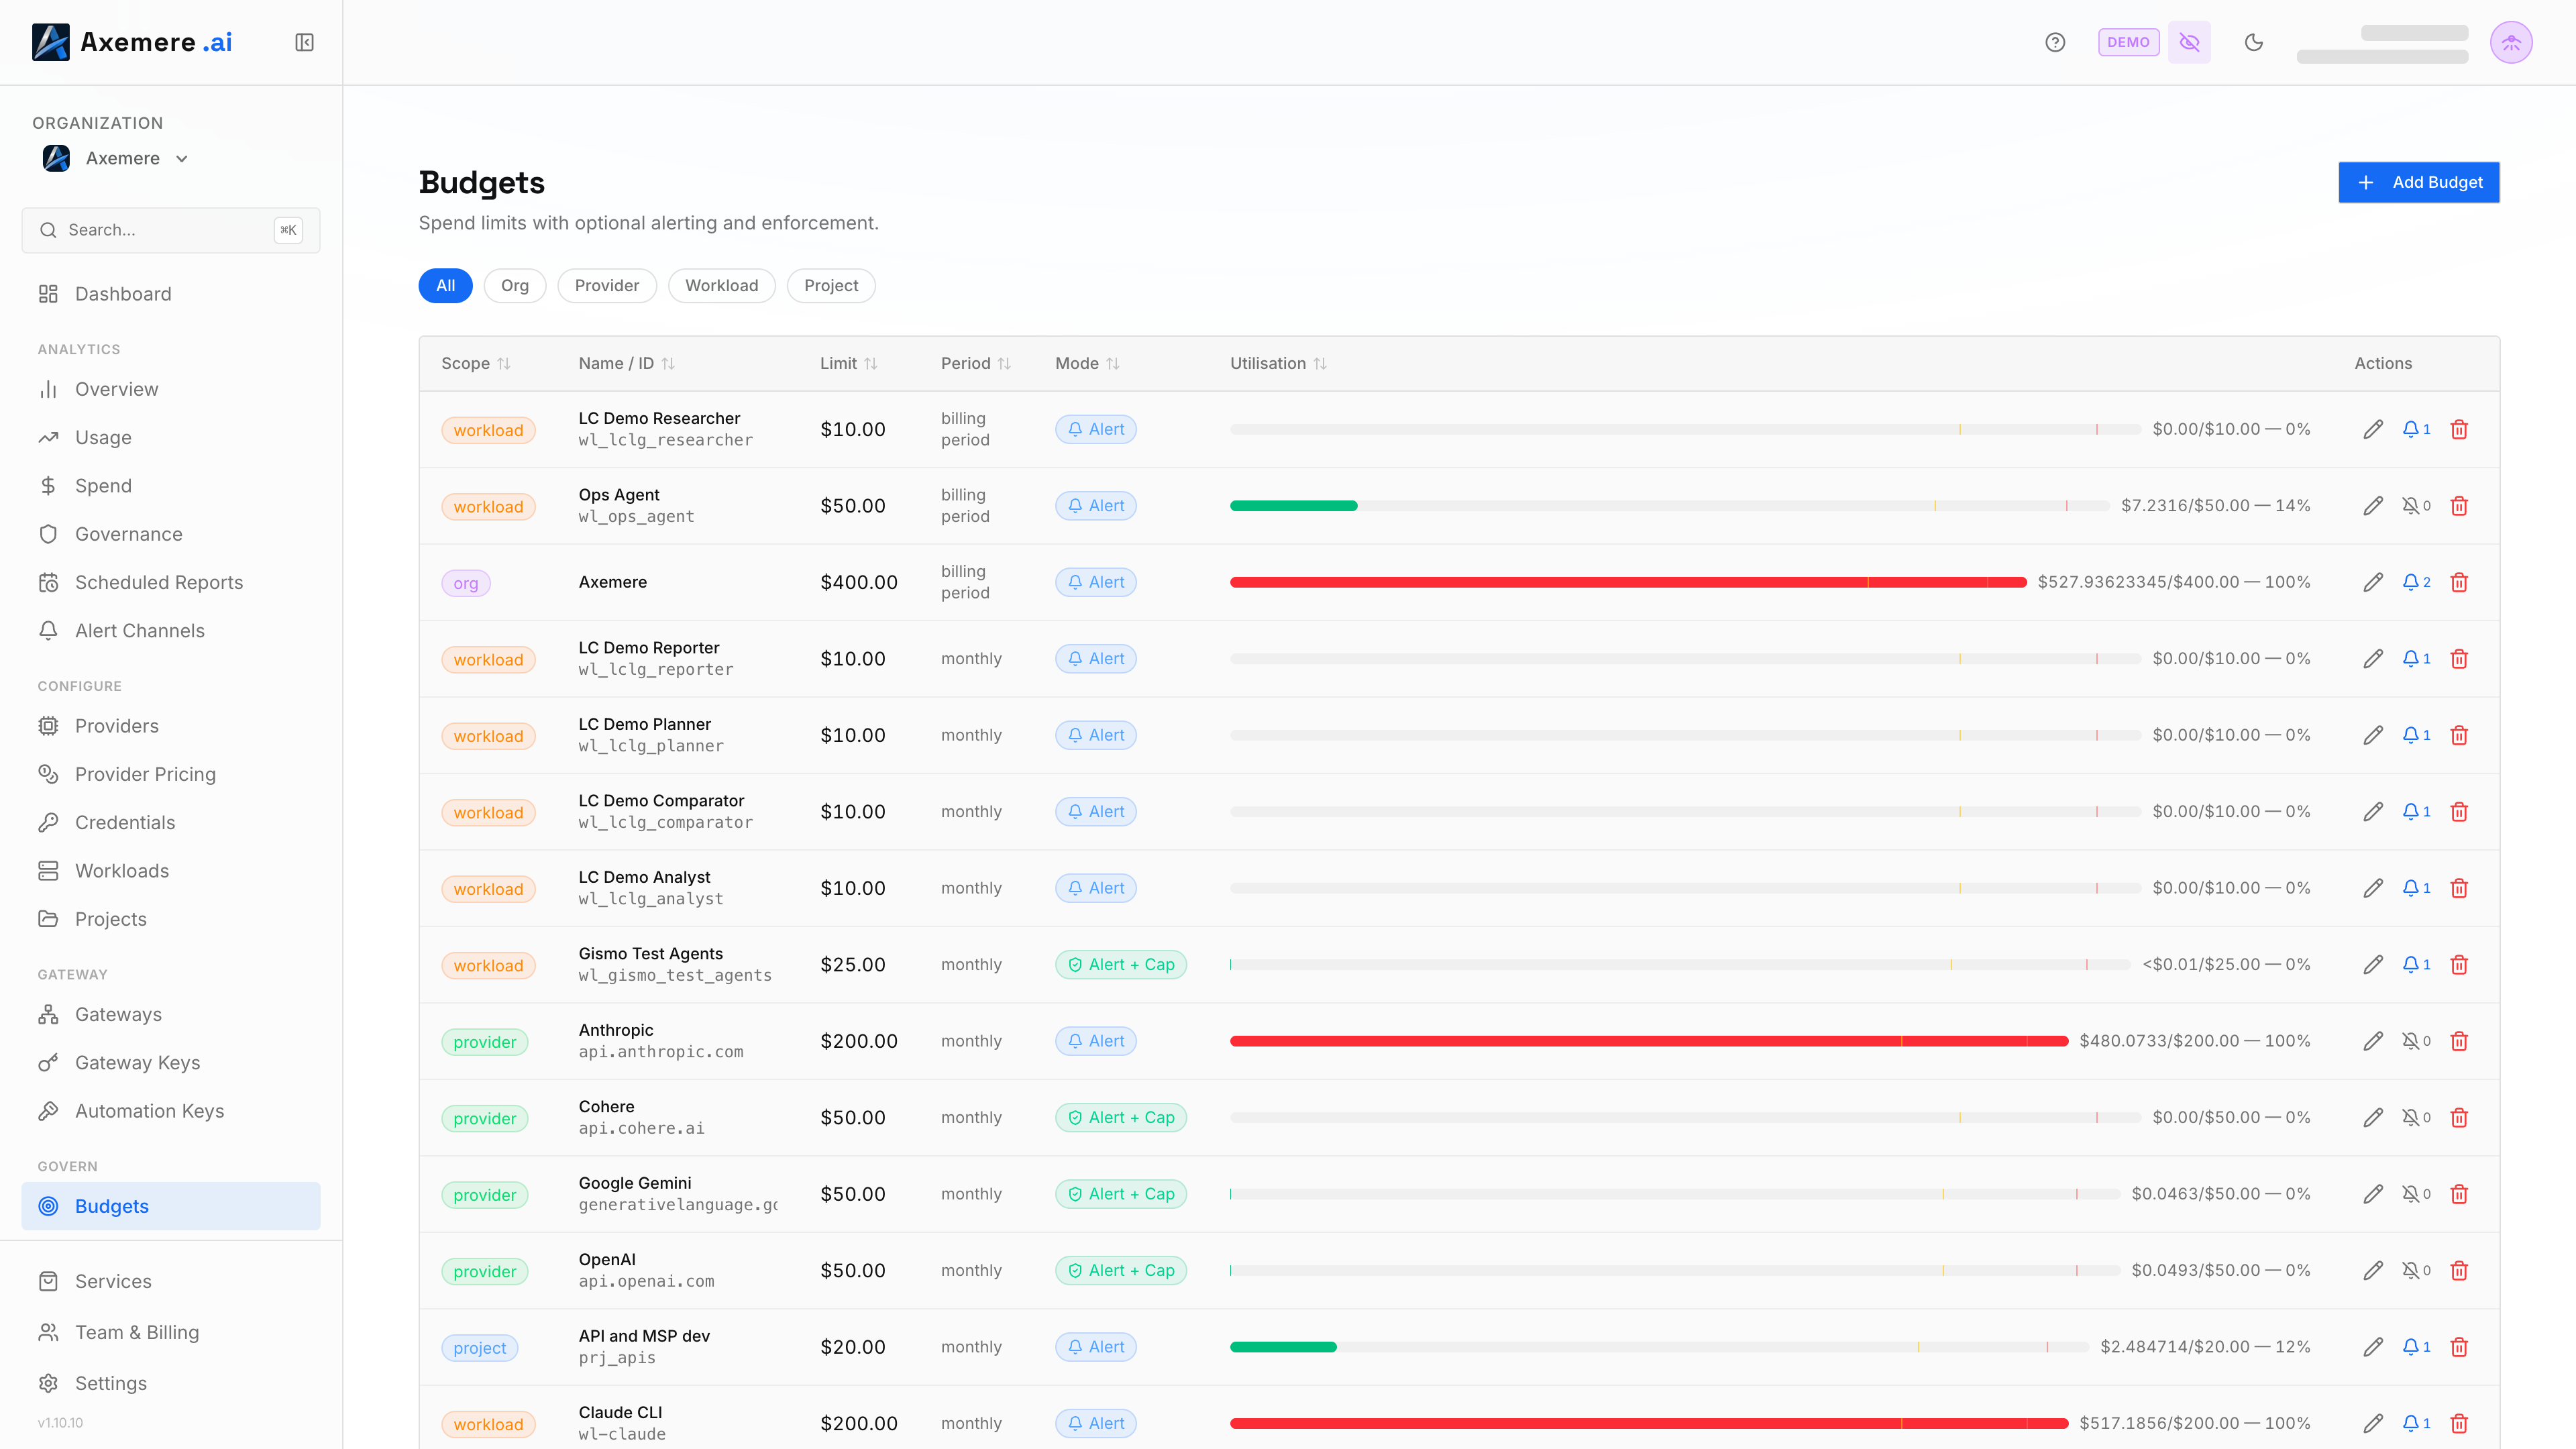
Task: Select the All filter tab
Action: click(445, 286)
